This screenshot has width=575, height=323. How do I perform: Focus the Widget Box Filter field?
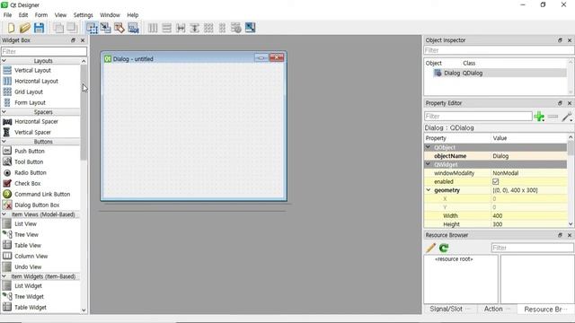coord(44,51)
